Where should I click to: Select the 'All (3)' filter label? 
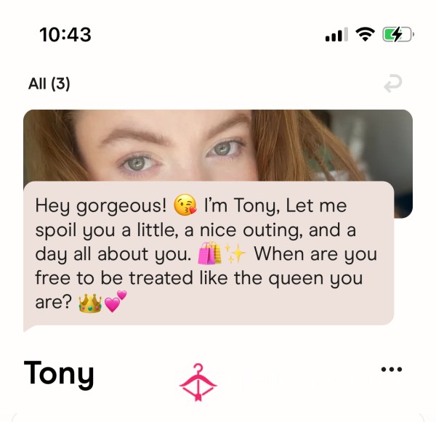[x=49, y=84]
